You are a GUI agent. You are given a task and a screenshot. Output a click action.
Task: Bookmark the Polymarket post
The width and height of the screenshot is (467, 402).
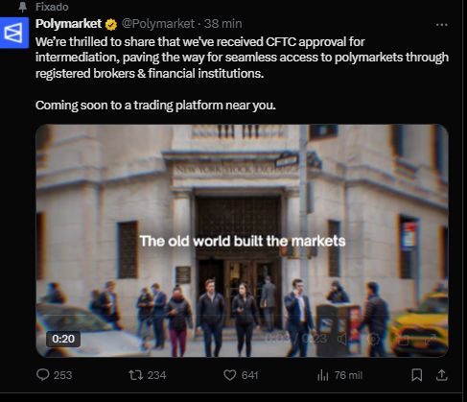tap(416, 375)
